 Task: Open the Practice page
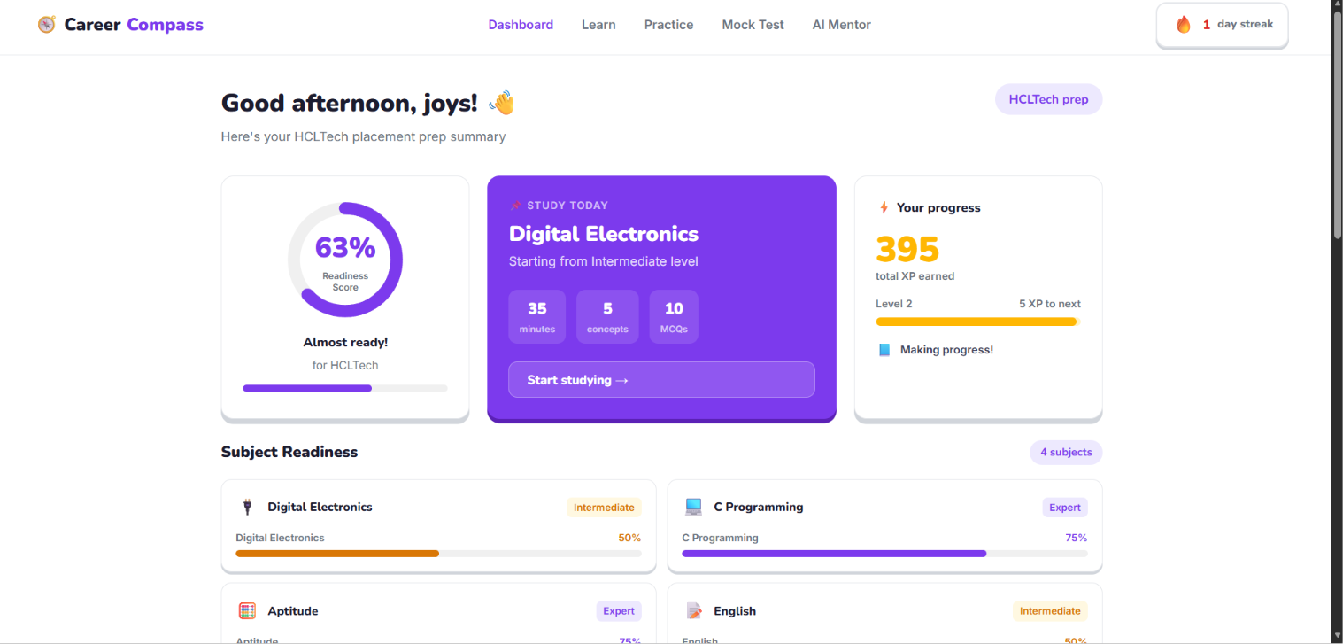pos(668,25)
